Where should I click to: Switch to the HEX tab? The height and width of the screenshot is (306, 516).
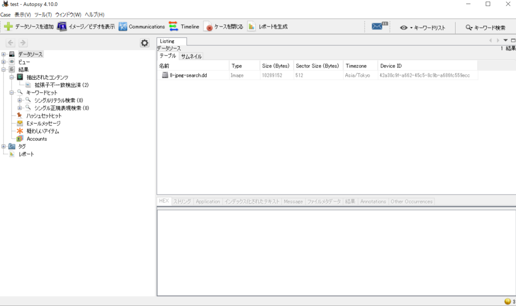[x=164, y=201]
